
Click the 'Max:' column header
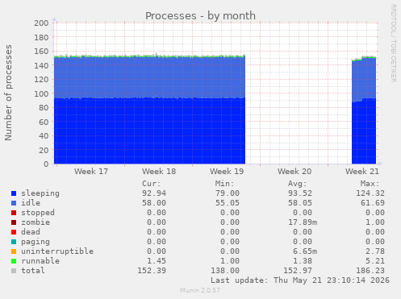[370, 184]
